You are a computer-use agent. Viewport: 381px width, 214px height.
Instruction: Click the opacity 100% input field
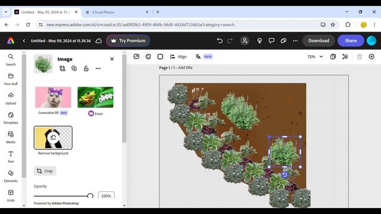106,196
